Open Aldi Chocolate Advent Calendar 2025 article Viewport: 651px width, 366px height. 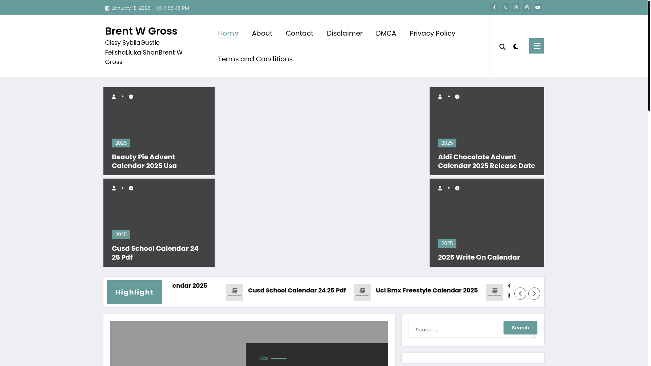(487, 161)
